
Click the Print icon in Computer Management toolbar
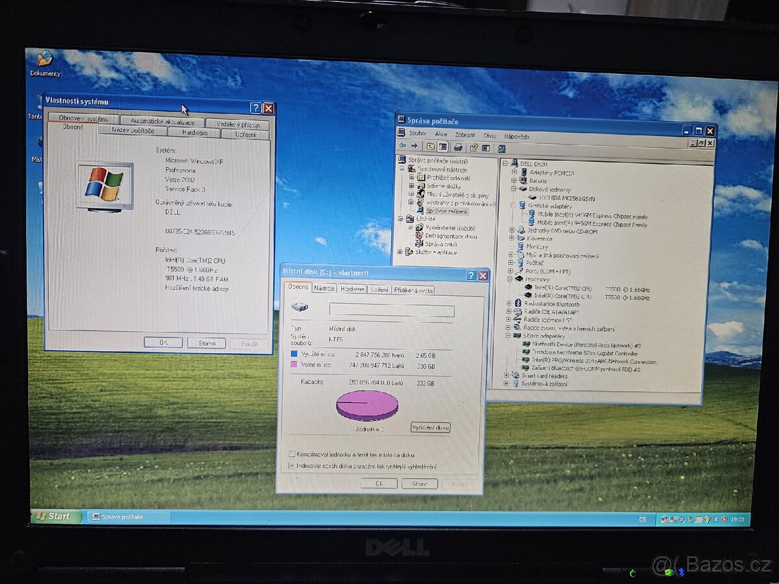pyautogui.click(x=458, y=147)
